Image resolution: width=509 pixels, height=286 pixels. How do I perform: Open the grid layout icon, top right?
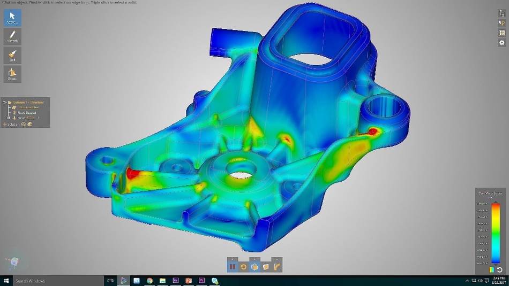[502, 33]
